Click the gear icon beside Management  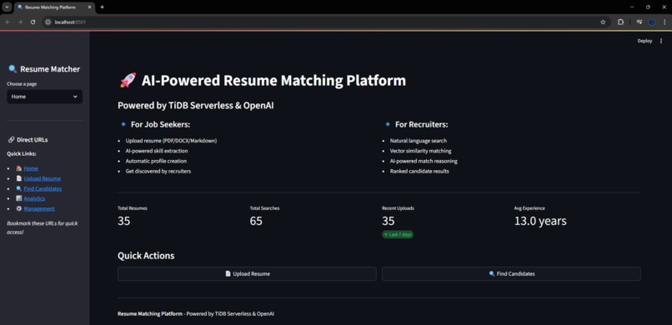(x=19, y=208)
